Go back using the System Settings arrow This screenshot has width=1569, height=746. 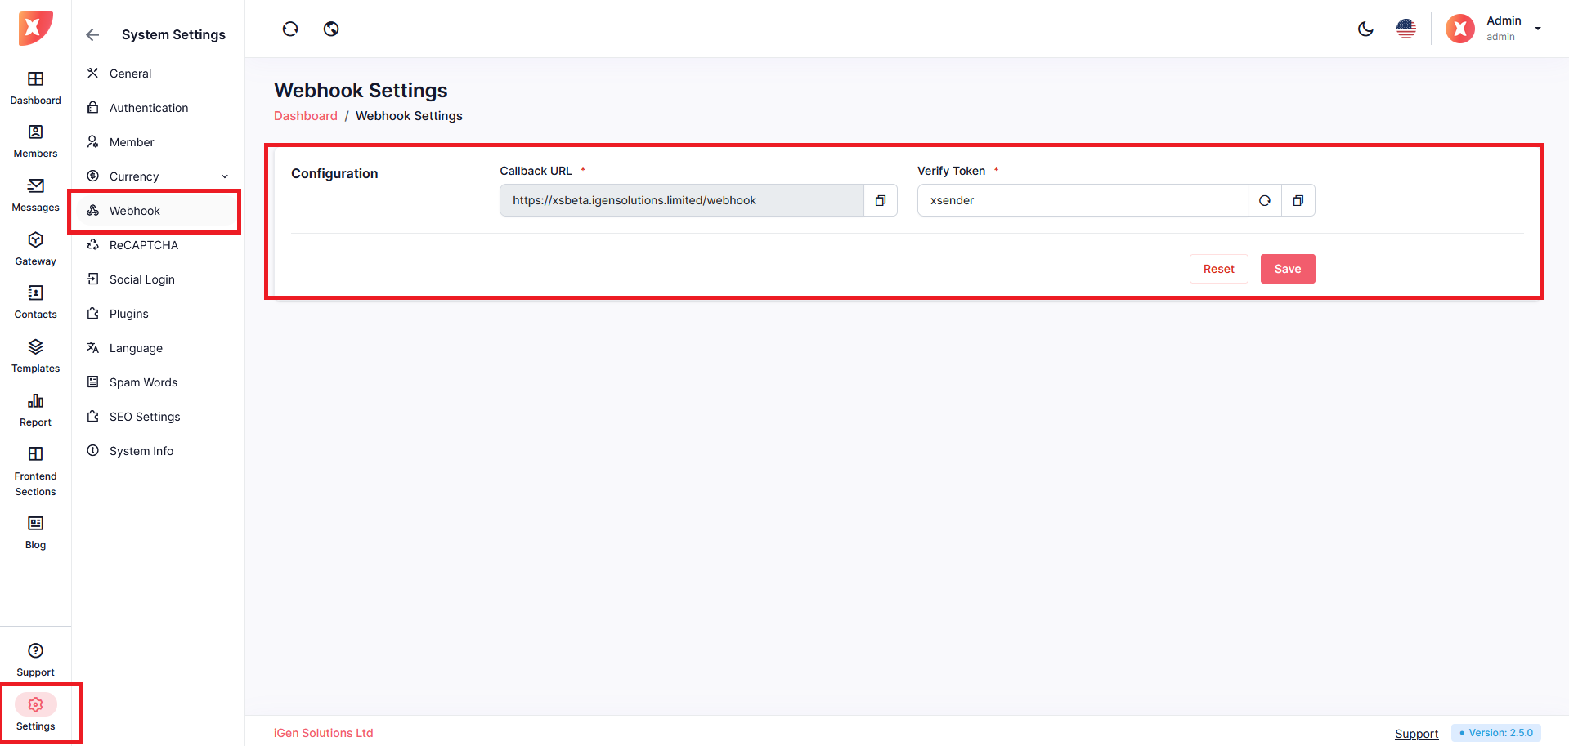92,34
